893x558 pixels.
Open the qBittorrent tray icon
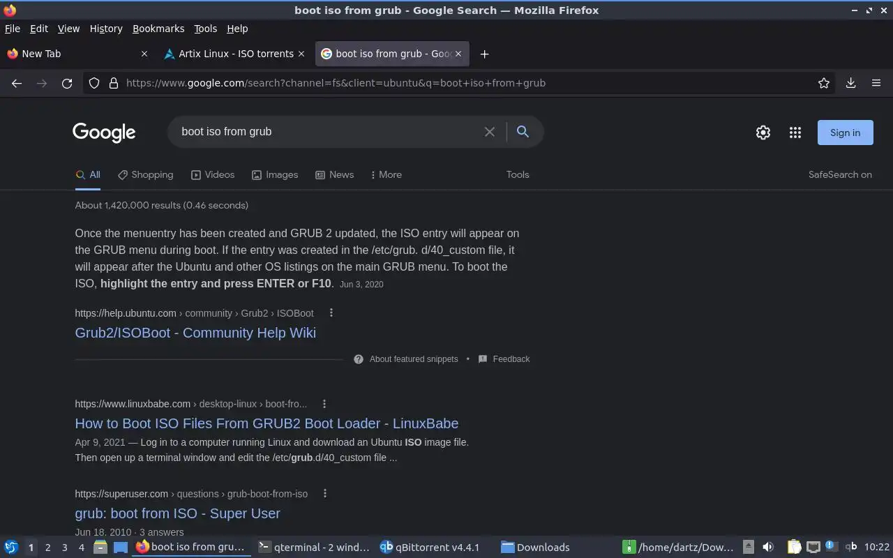coord(850,548)
